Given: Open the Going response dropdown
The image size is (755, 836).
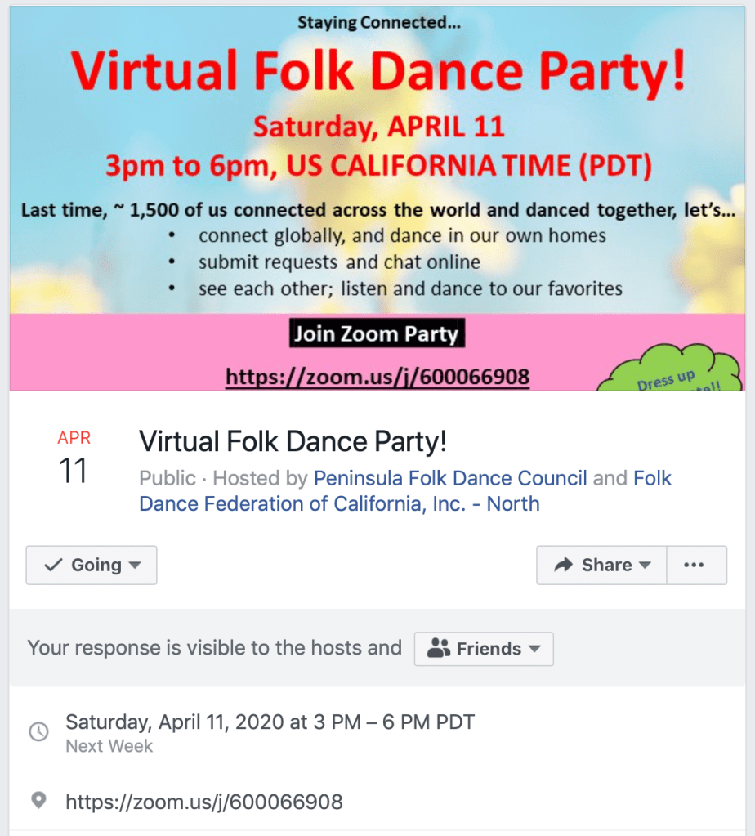Looking at the screenshot, I should (x=92, y=565).
